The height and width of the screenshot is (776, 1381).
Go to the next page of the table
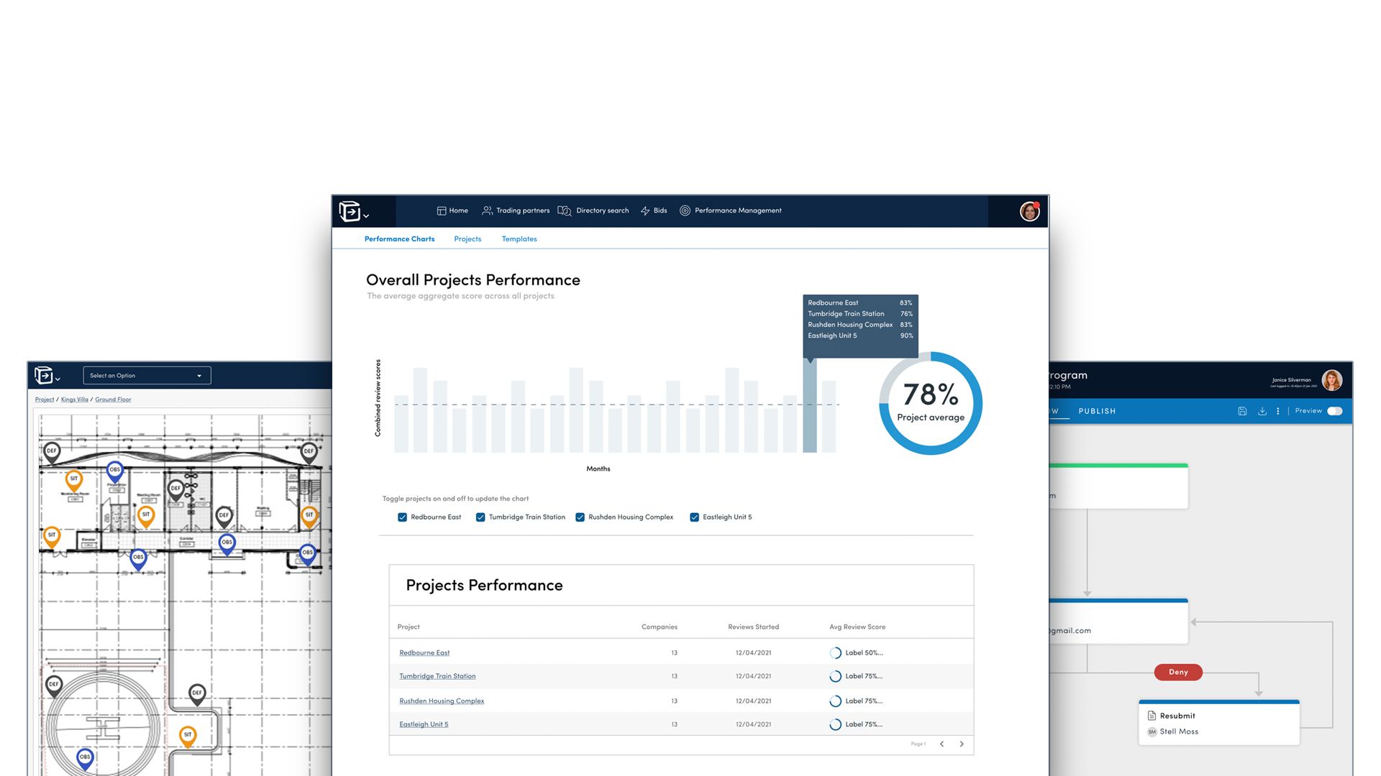962,744
